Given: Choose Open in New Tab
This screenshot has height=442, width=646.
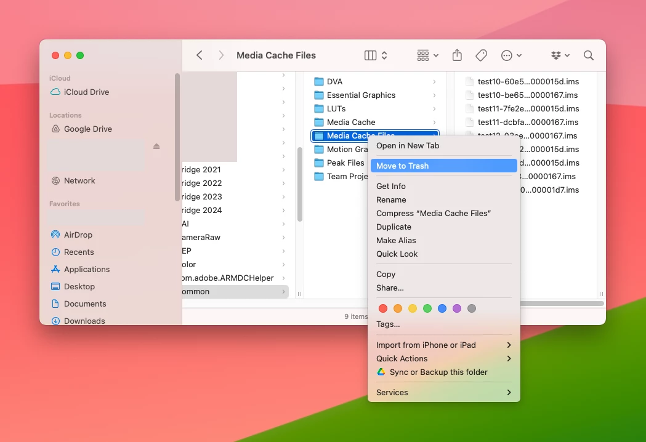Looking at the screenshot, I should [444, 146].
